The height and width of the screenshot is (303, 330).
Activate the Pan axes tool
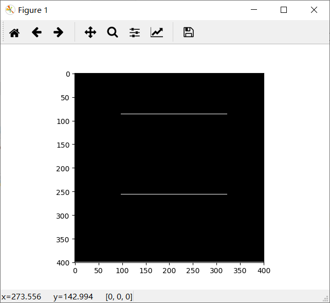(90, 32)
